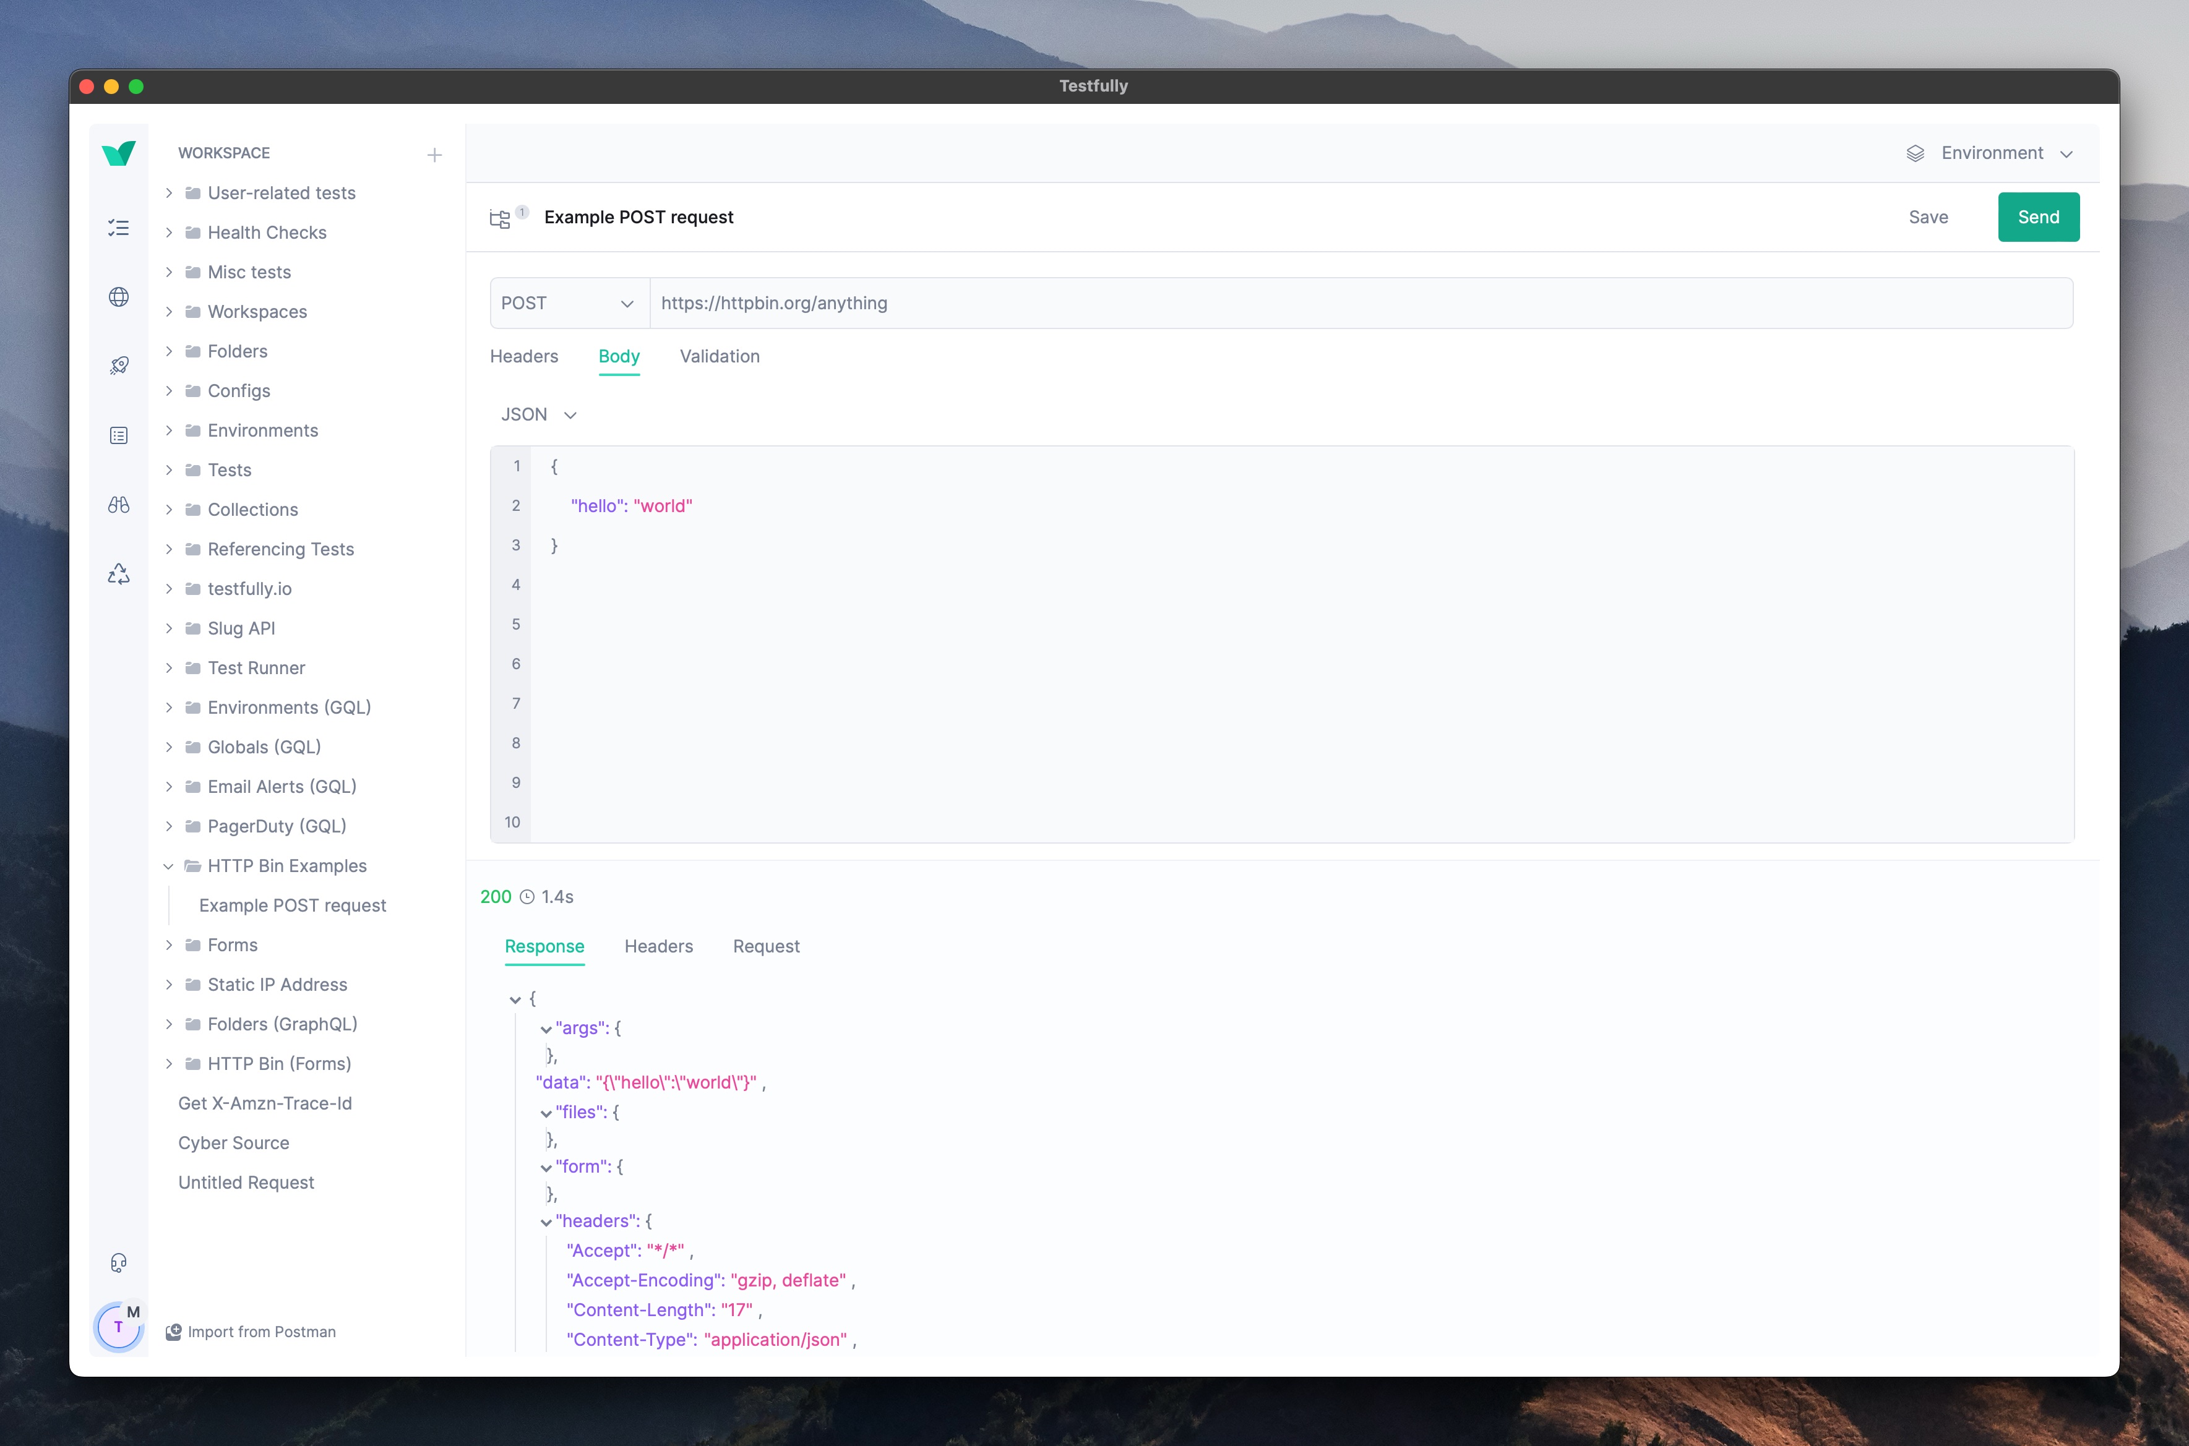2189x1446 pixels.
Task: Expand the Collections folder
Action: click(169, 510)
